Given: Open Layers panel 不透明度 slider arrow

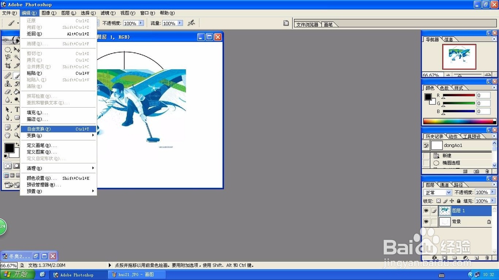Looking at the screenshot, I should [493, 192].
